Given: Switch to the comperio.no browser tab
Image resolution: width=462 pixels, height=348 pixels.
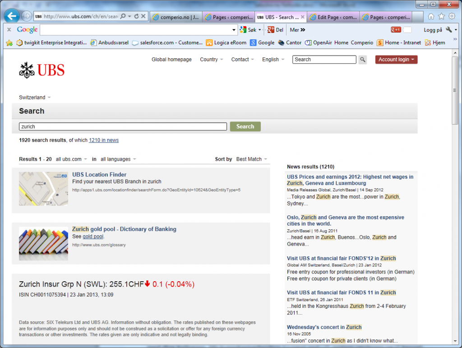Looking at the screenshot, I should point(176,17).
